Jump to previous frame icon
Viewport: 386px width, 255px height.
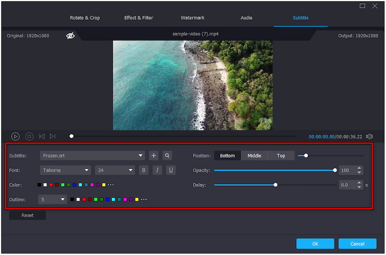click(42, 137)
